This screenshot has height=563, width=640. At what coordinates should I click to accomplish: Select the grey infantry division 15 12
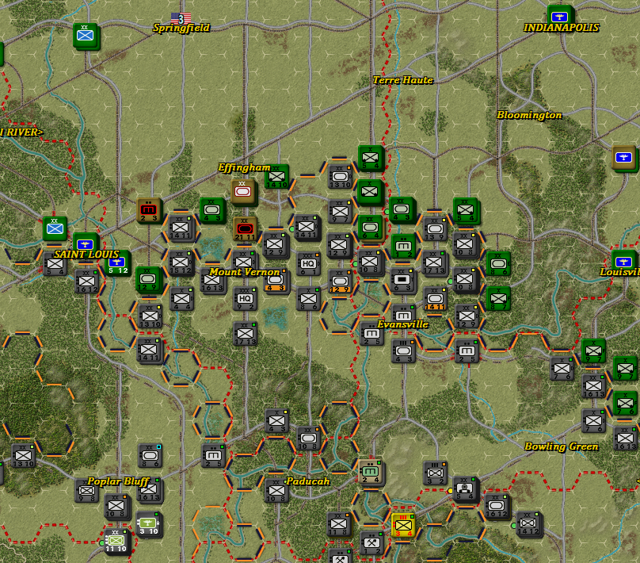click(180, 262)
